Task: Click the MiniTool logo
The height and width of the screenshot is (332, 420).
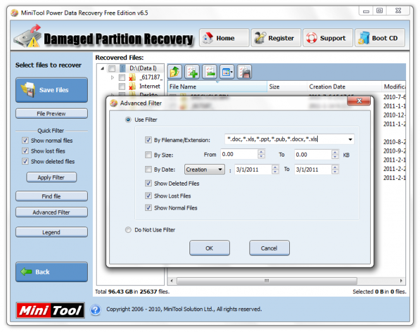Action: point(51,311)
